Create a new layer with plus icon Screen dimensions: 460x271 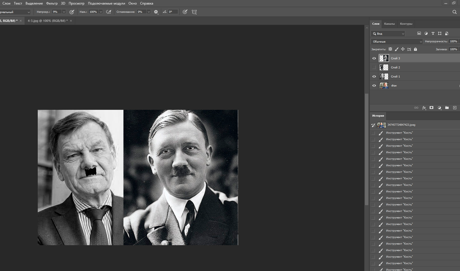455,108
